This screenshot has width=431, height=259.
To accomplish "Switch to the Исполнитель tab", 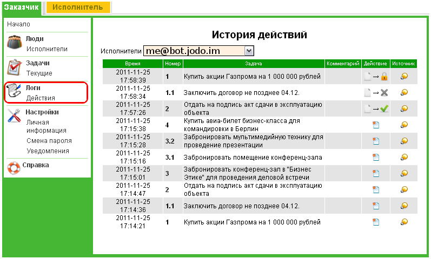I will [x=78, y=7].
